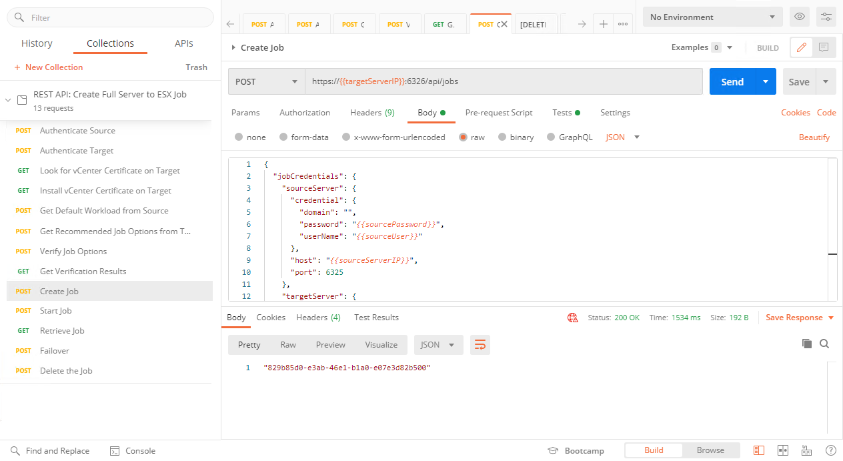This screenshot has height=461, width=843.
Task: Expand the Create Job description triangle
Action: tap(233, 47)
